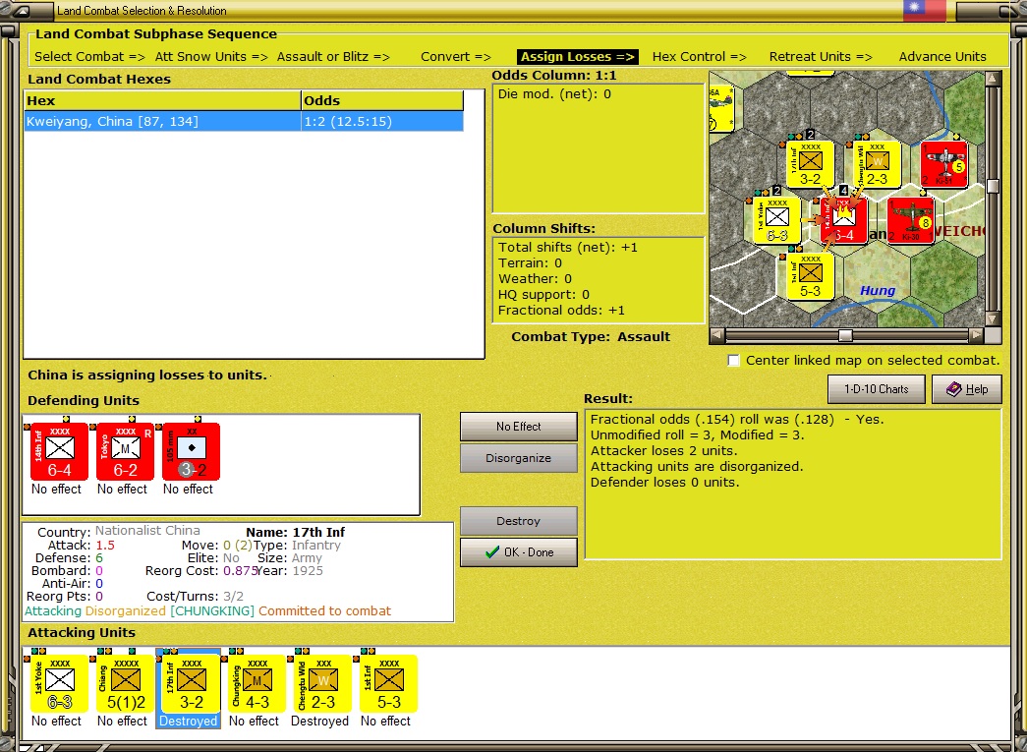Select the Kweiyang, China combat hex row
Screen dimensions: 1027x752
[244, 121]
